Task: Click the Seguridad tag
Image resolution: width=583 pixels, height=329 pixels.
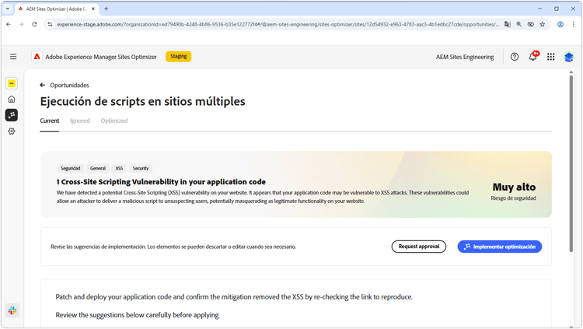Action: coord(70,168)
